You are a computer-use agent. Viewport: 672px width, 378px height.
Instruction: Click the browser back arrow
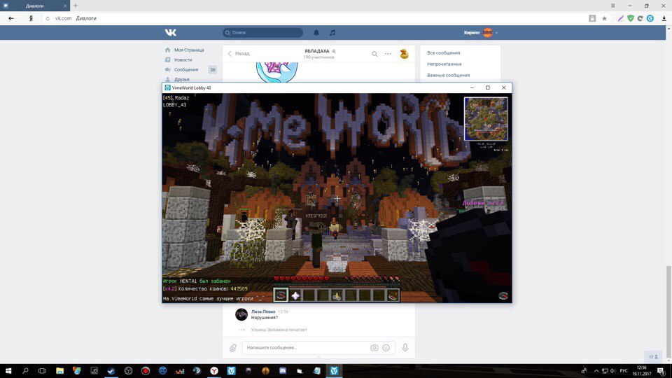pos(11,18)
